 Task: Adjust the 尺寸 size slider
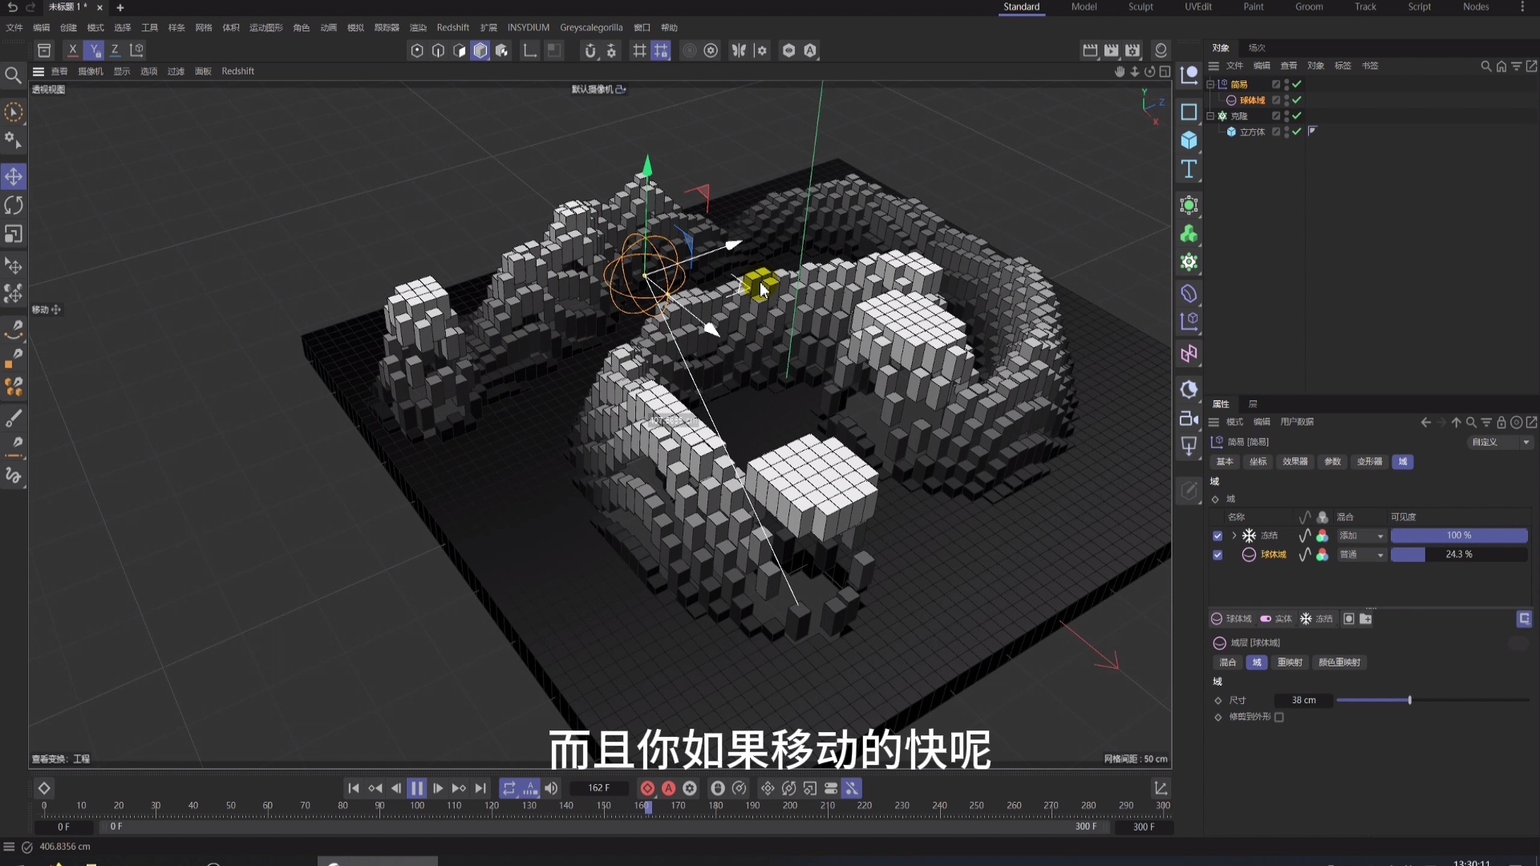click(x=1408, y=699)
